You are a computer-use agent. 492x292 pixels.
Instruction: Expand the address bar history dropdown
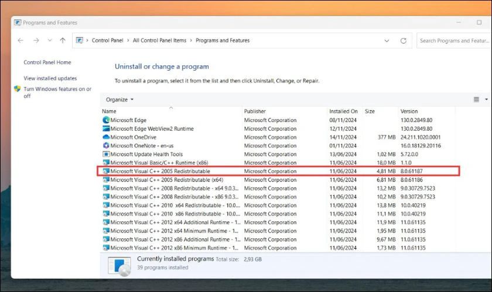387,41
